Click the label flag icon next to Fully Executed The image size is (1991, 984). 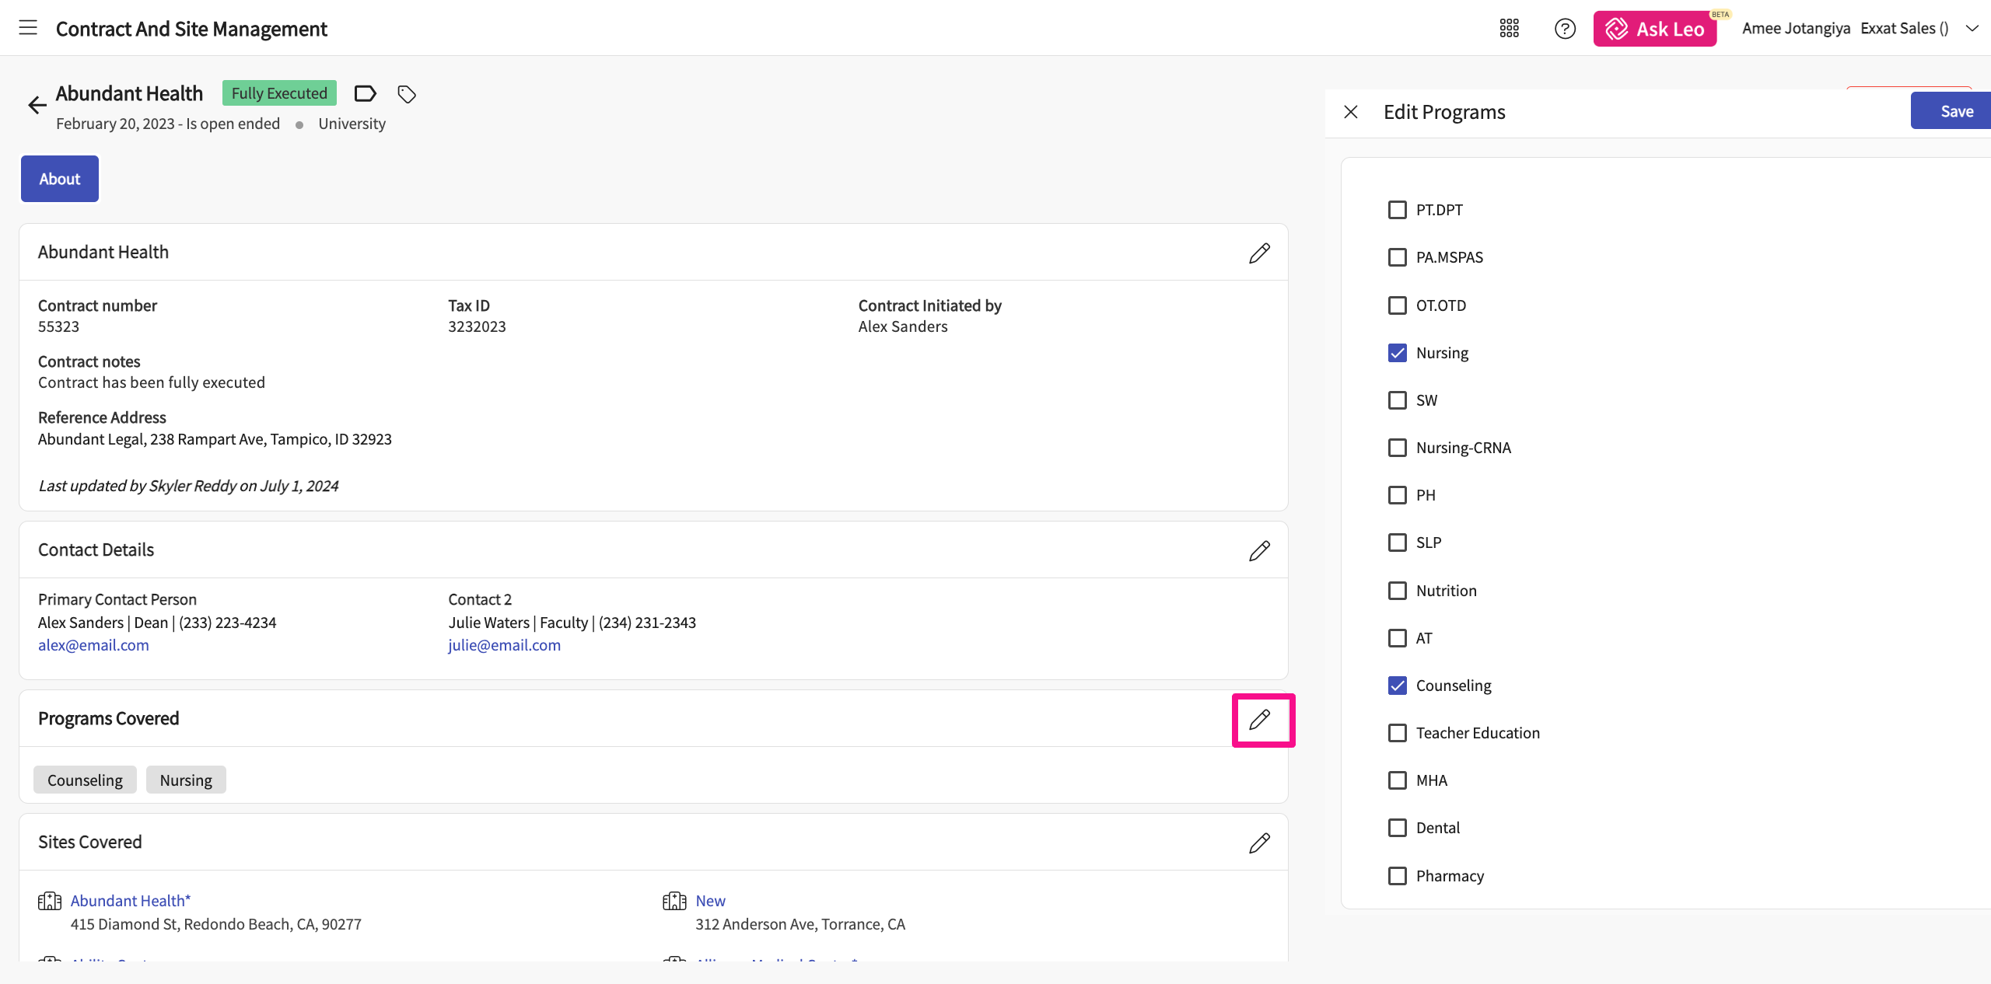tap(365, 94)
